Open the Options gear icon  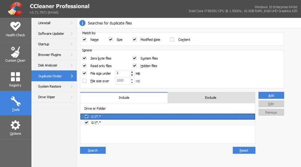[x=15, y=125]
